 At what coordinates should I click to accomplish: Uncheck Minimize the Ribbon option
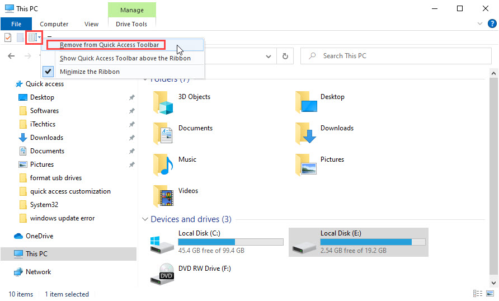[x=123, y=72]
